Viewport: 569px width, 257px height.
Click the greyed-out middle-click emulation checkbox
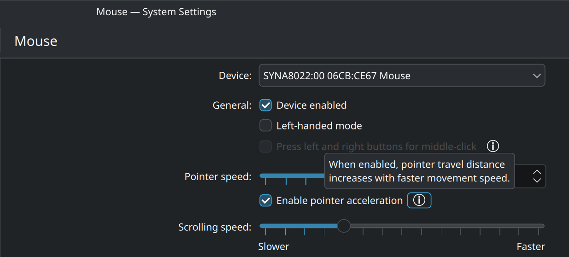(266, 146)
